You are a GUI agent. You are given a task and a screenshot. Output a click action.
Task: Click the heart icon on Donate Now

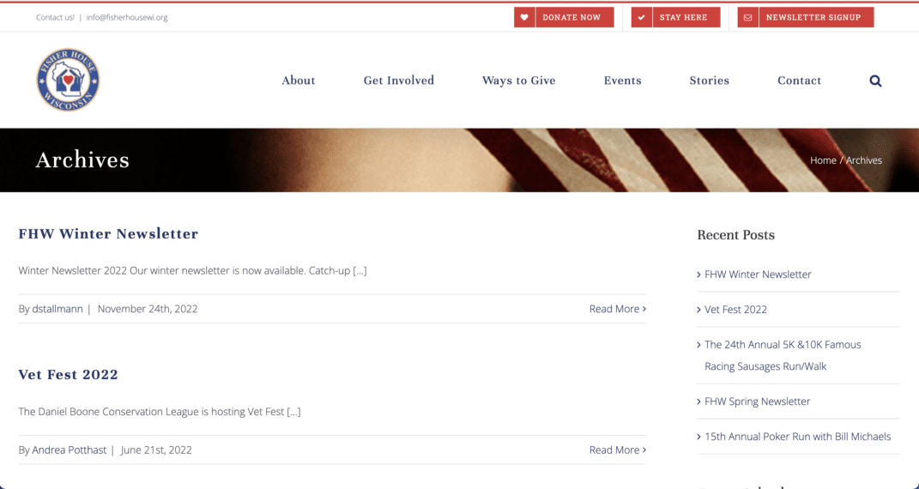point(524,17)
